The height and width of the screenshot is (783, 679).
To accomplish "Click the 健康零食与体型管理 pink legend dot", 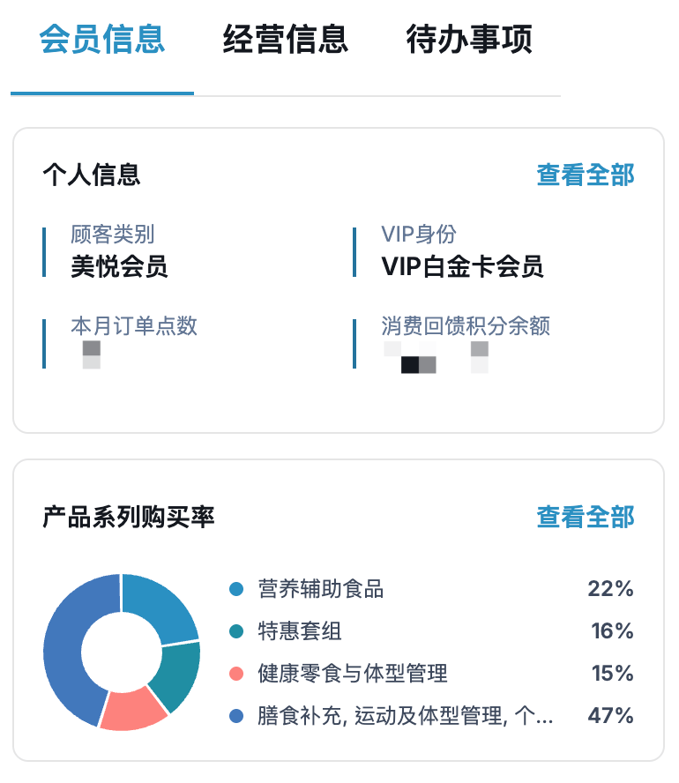I will click(236, 674).
